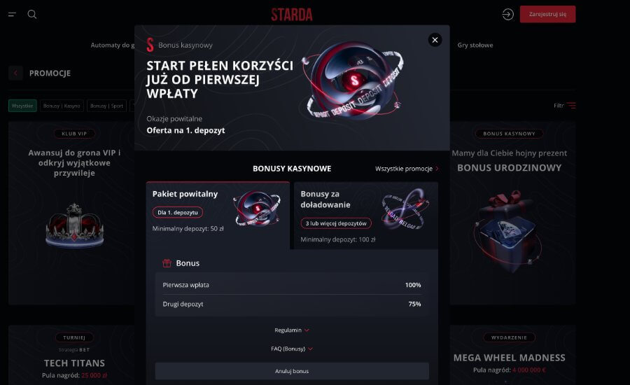The image size is (630, 385).
Task: Click the Bonus gift icon
Action: pos(167,263)
